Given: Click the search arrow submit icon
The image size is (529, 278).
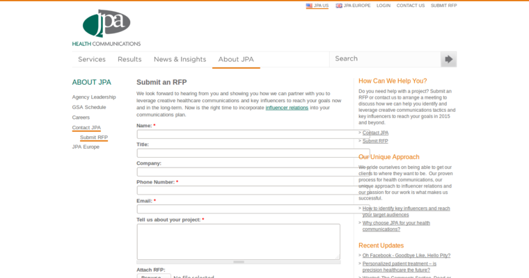Looking at the screenshot, I should click(x=448, y=59).
